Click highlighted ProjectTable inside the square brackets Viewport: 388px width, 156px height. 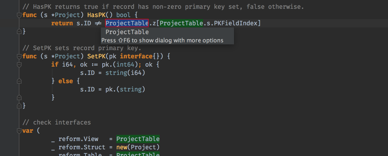181,23
